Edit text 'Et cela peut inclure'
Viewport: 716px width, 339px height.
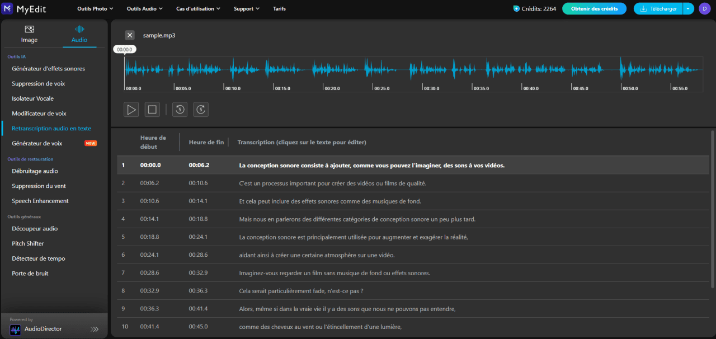coord(330,201)
